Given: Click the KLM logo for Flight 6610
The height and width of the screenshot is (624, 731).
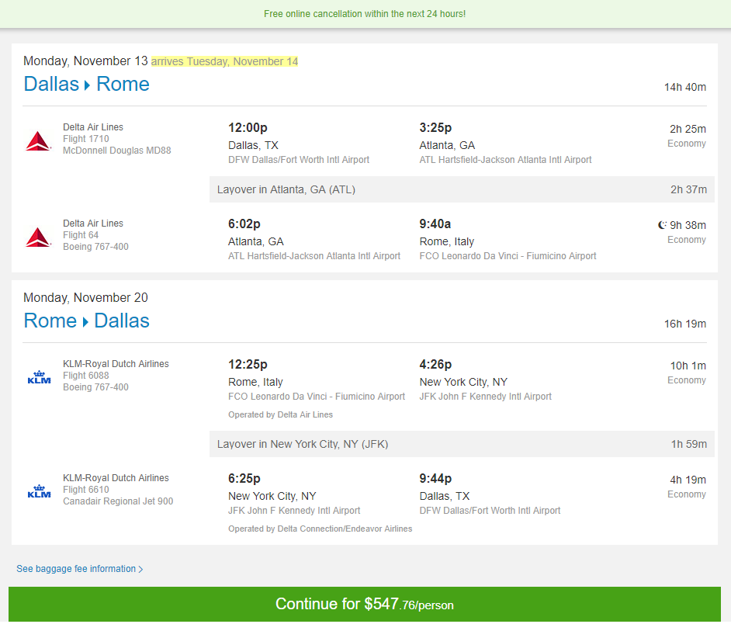Looking at the screenshot, I should click(x=39, y=491).
